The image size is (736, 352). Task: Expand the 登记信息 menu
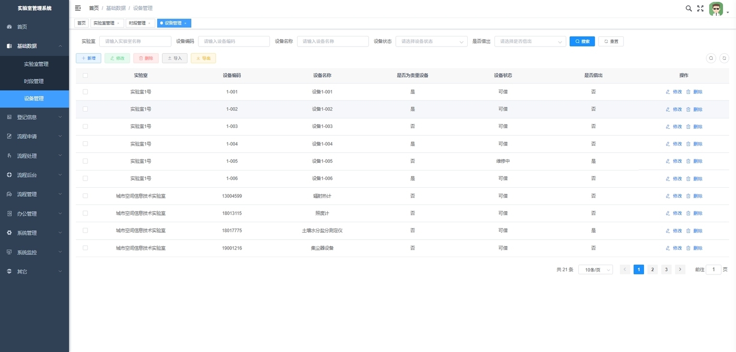pyautogui.click(x=34, y=117)
